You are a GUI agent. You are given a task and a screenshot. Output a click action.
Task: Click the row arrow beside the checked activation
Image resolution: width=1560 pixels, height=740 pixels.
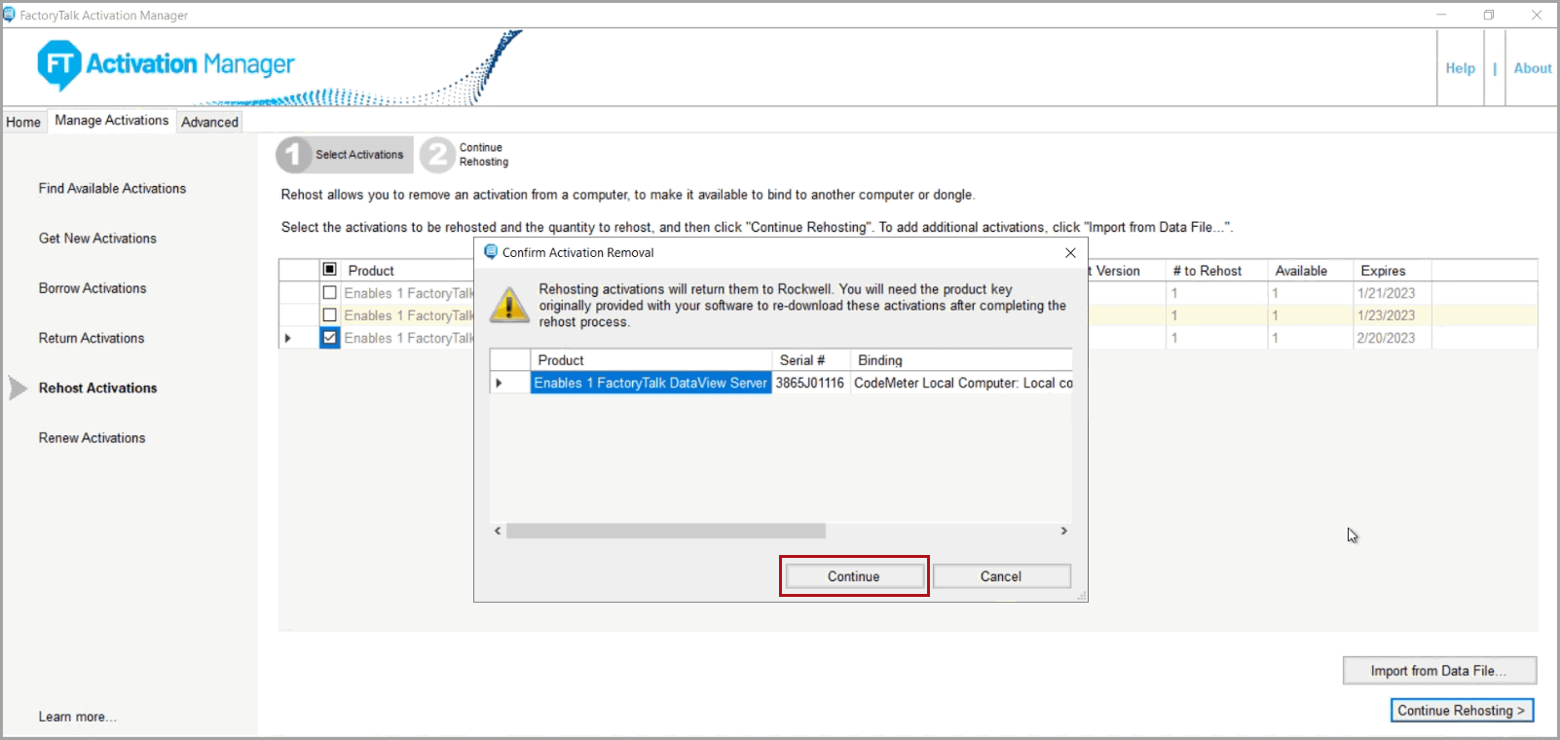click(x=287, y=338)
